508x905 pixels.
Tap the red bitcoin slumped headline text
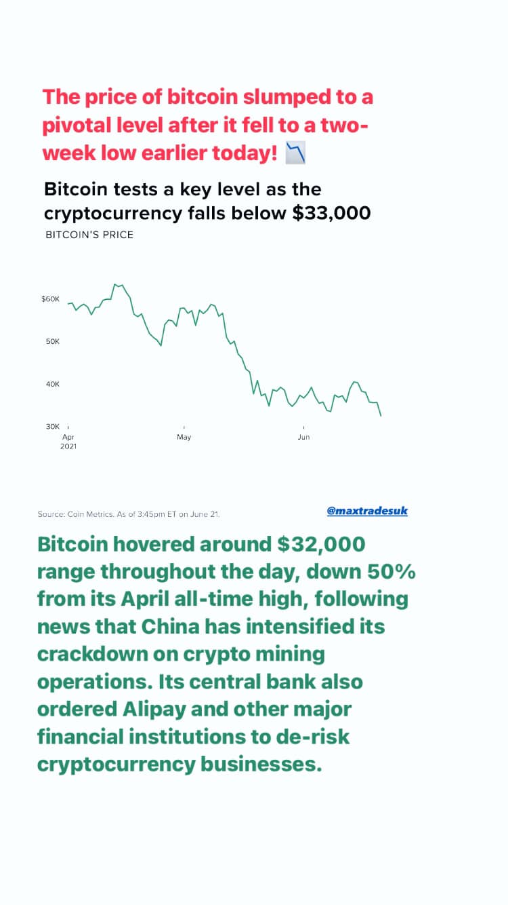pos(208,125)
